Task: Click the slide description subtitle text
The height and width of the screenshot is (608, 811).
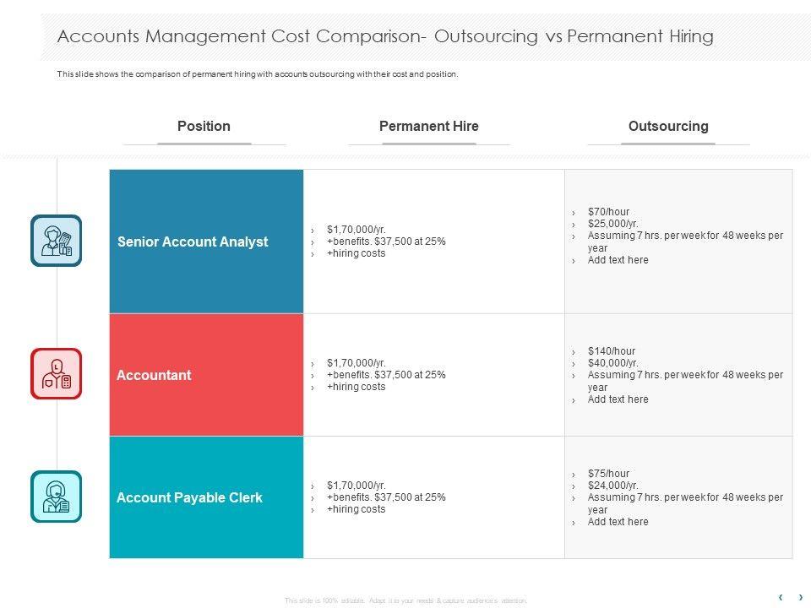Action: 257,74
